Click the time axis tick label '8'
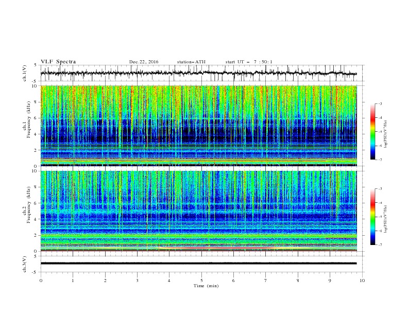 pos(298,281)
